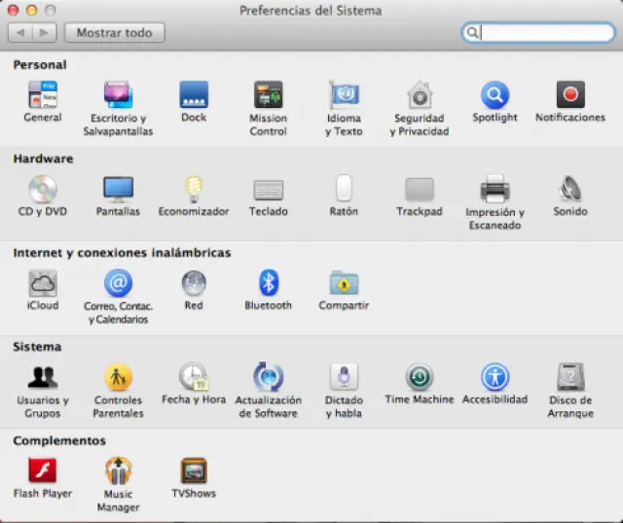Open the Bluetooth preferences
The width and height of the screenshot is (623, 523).
(x=268, y=283)
